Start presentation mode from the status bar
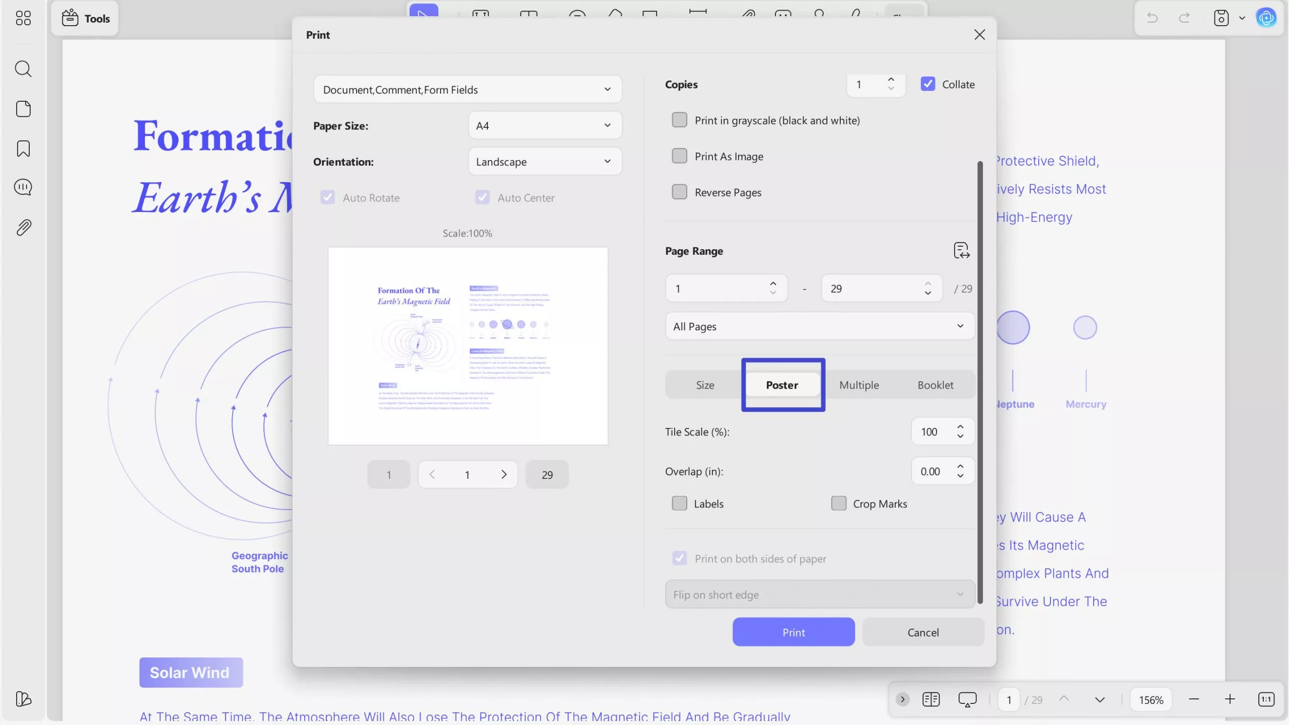The height and width of the screenshot is (725, 1289). click(x=967, y=699)
